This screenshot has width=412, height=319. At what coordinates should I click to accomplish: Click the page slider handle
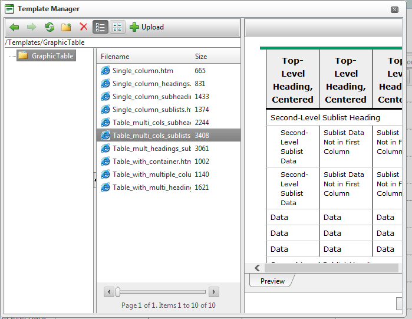click(118, 292)
